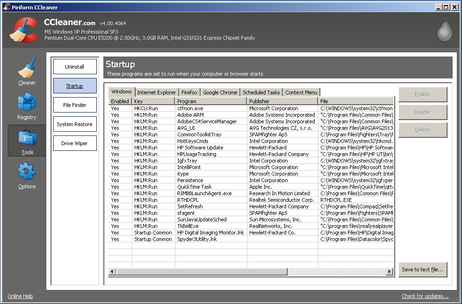Screen dimensions: 462x304
Task: Select the HPUsageTracking entry
Action: pyautogui.click(x=251, y=154)
